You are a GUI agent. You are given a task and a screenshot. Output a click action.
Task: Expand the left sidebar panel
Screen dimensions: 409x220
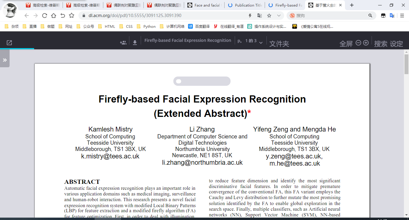click(x=5, y=60)
